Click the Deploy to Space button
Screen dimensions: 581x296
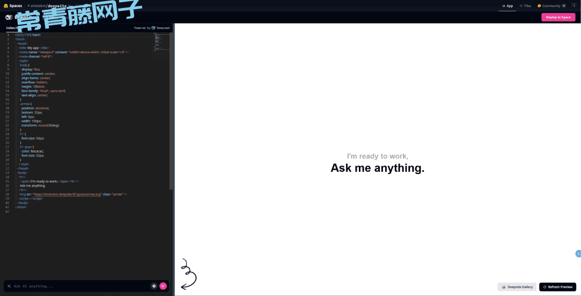tap(558, 17)
